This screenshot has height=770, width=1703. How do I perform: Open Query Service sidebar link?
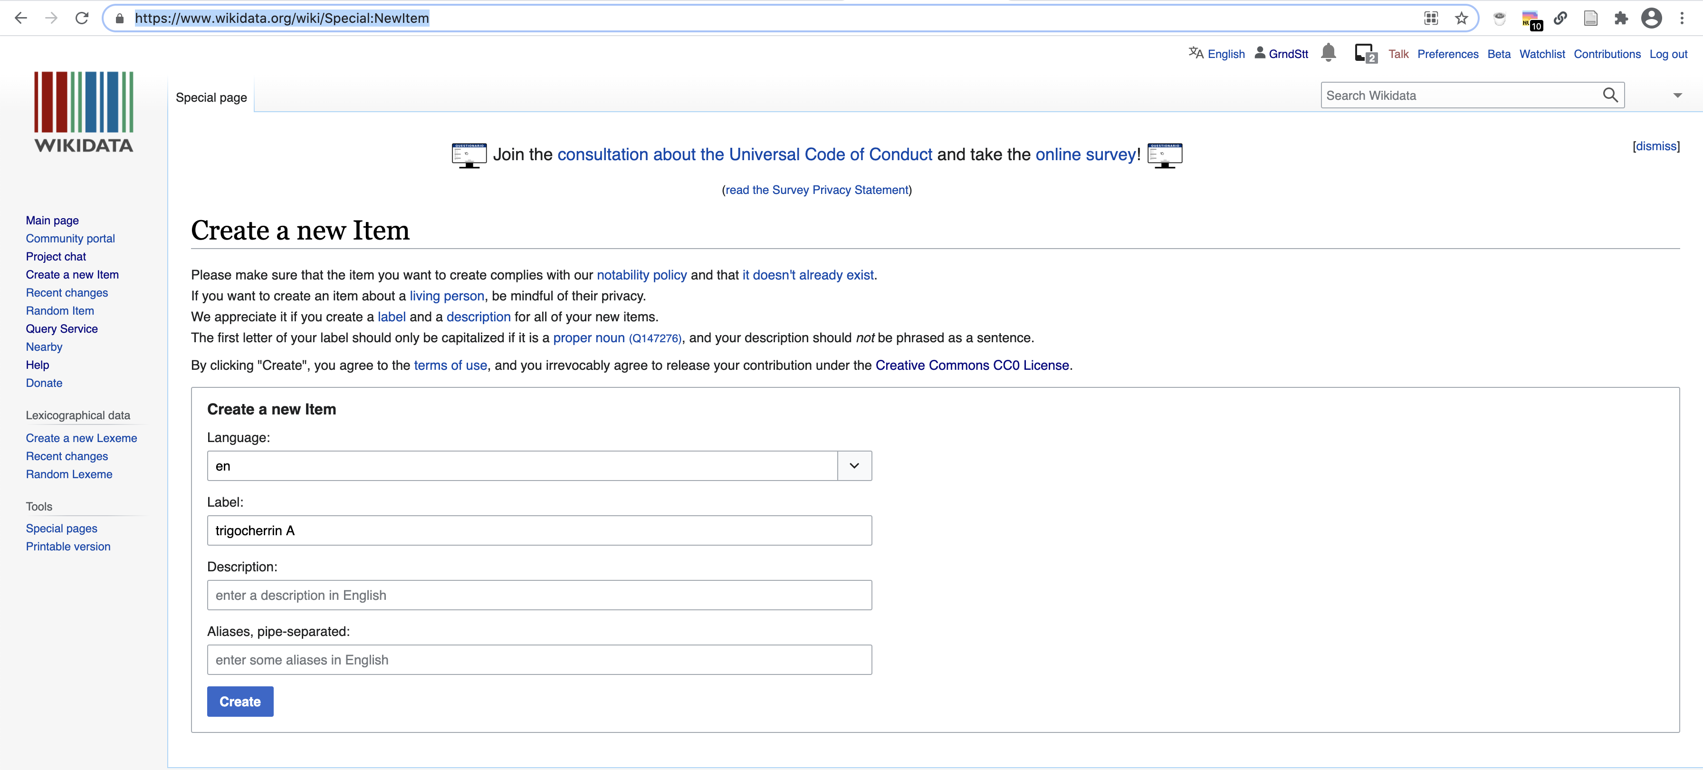(61, 329)
